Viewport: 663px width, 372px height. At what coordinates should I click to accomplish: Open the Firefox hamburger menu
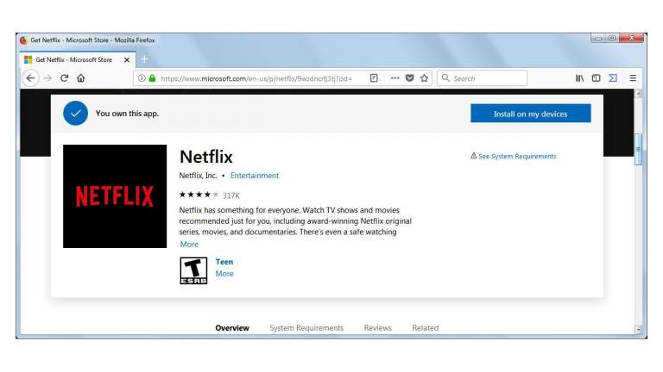pos(633,78)
